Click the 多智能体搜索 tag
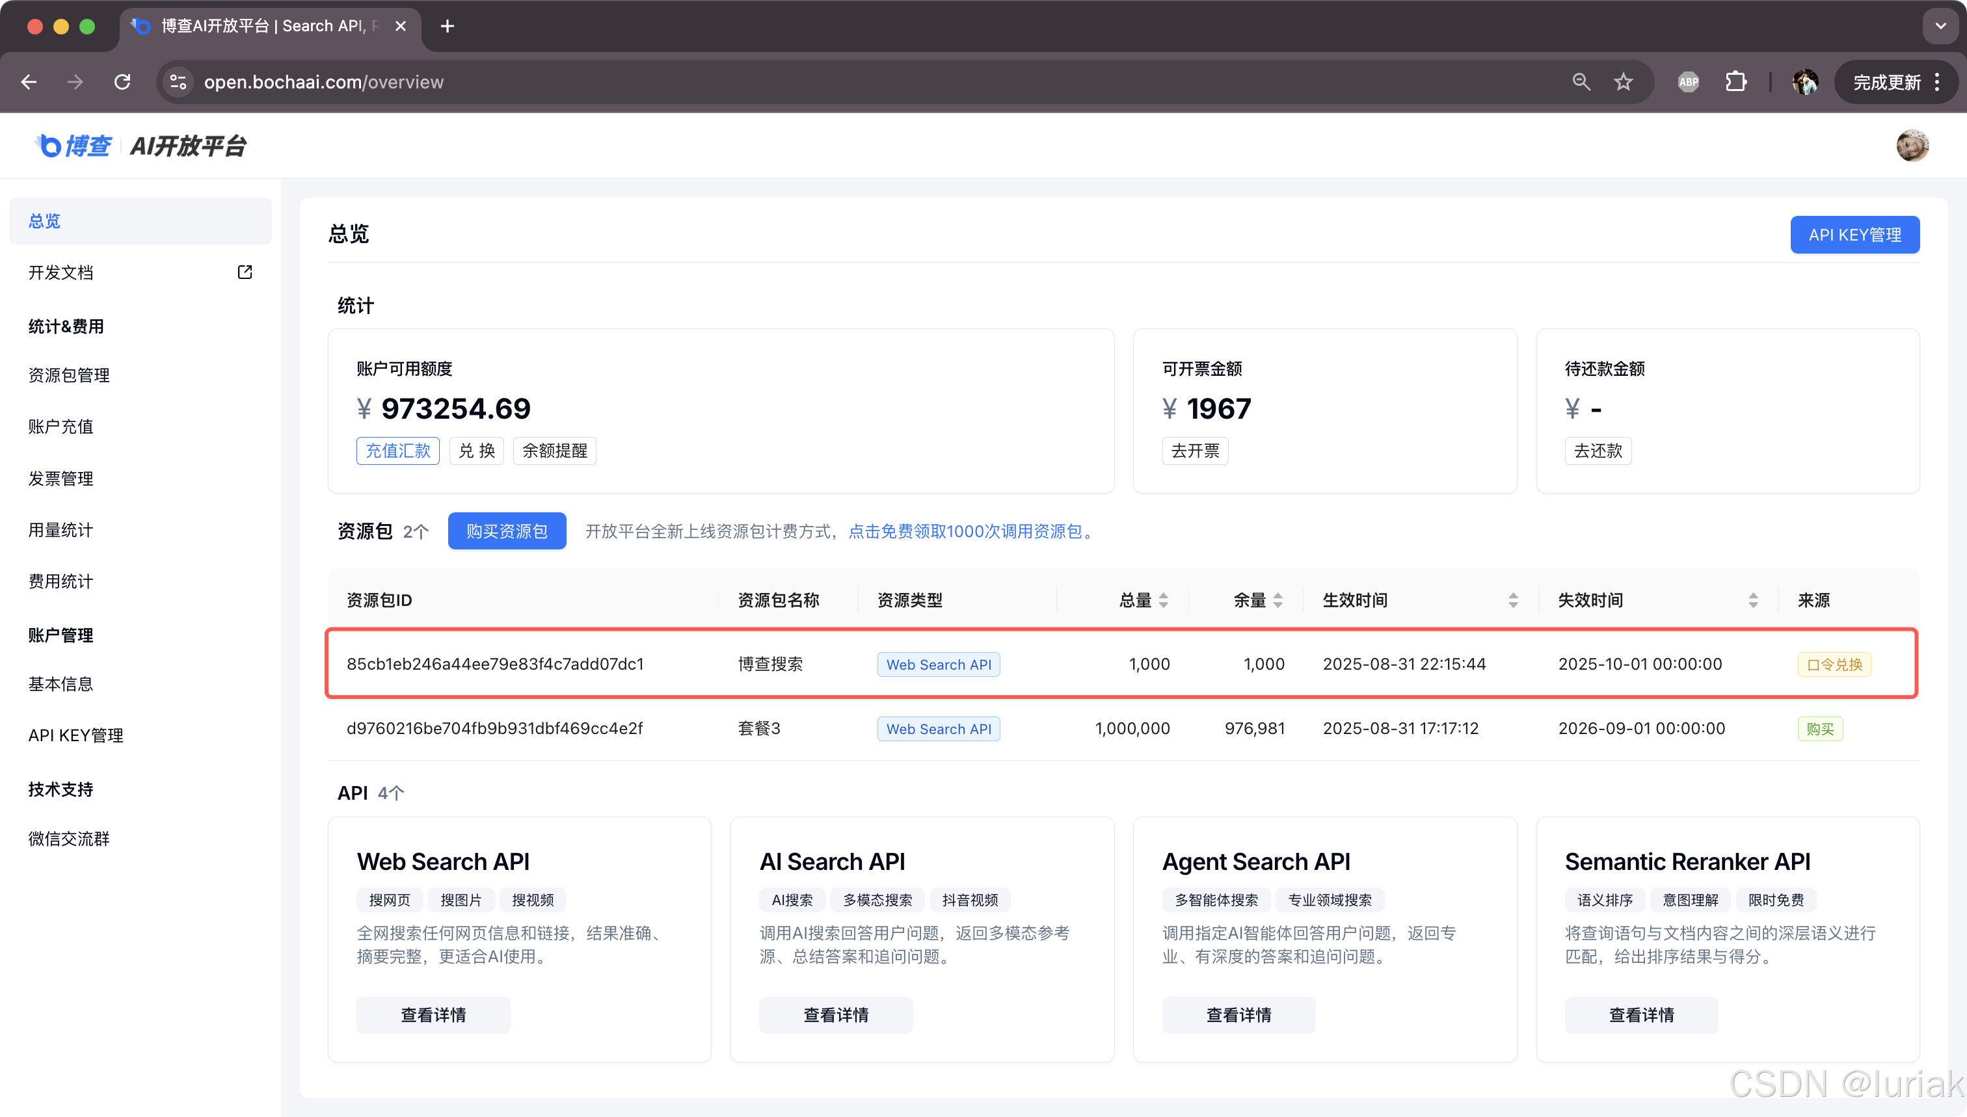 pyautogui.click(x=1216, y=900)
